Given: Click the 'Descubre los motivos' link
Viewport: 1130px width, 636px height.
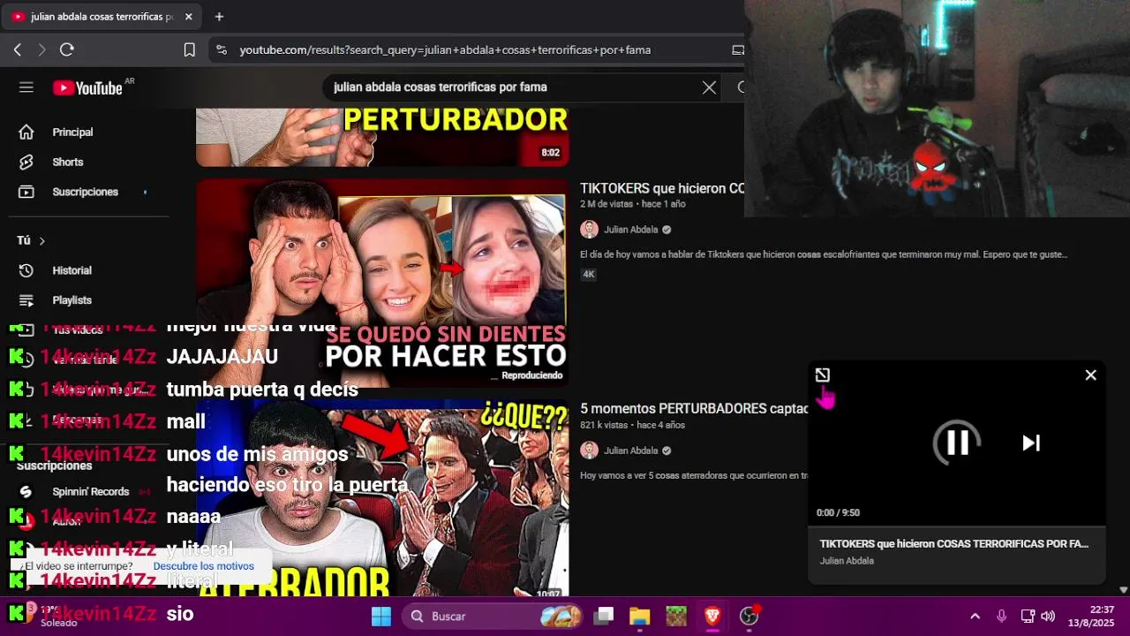Looking at the screenshot, I should pos(203,566).
